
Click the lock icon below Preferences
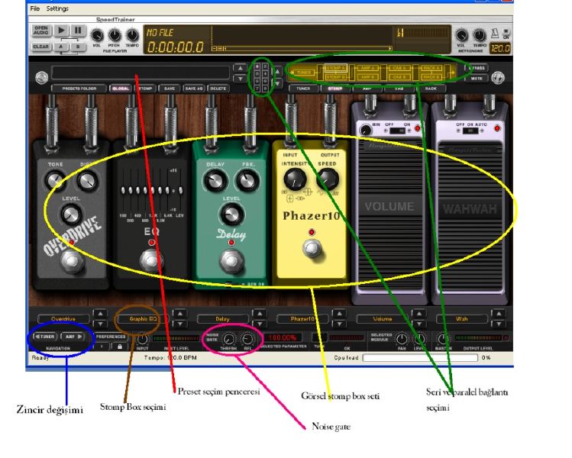click(118, 346)
